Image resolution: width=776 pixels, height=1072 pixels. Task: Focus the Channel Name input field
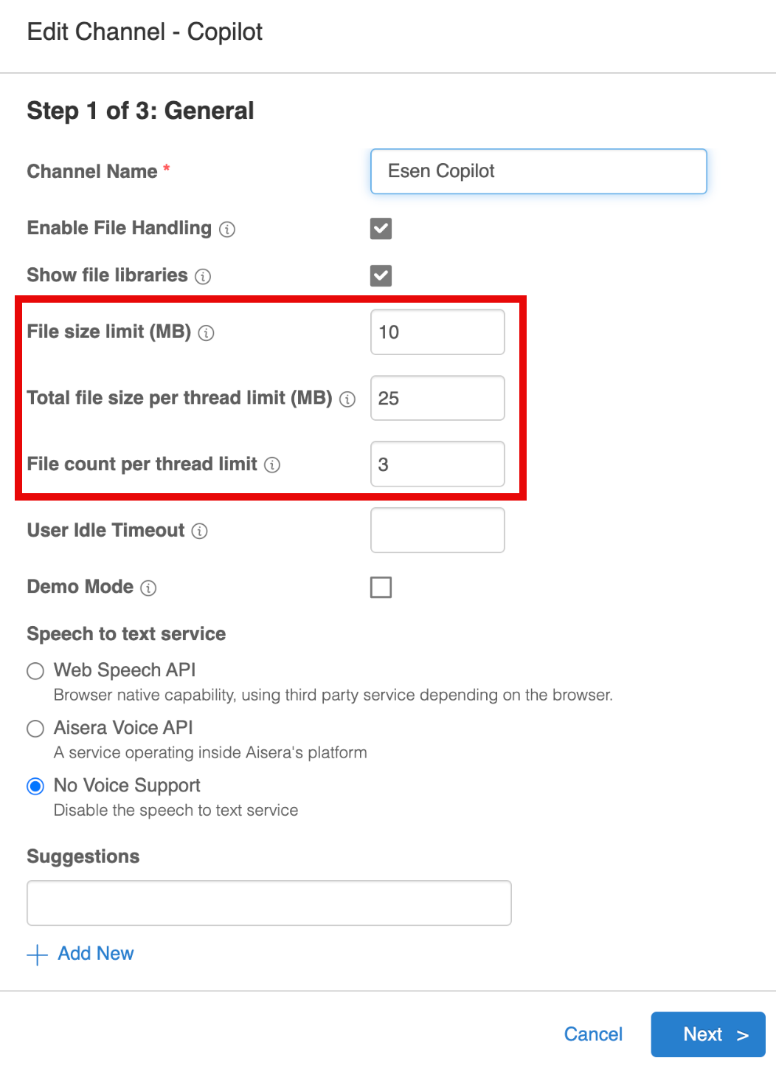[538, 171]
